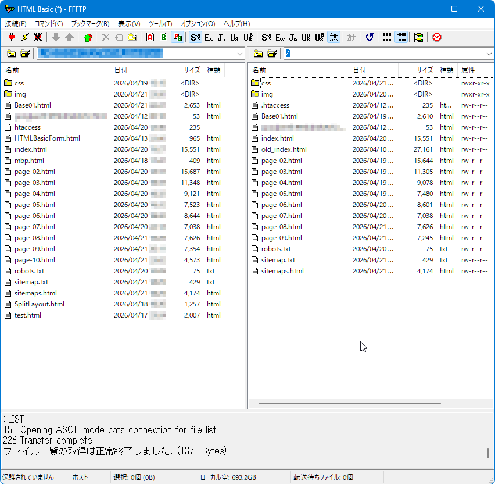Click the Refresh file list icon
Viewport: 495px width, 485px height.
[x=370, y=37]
